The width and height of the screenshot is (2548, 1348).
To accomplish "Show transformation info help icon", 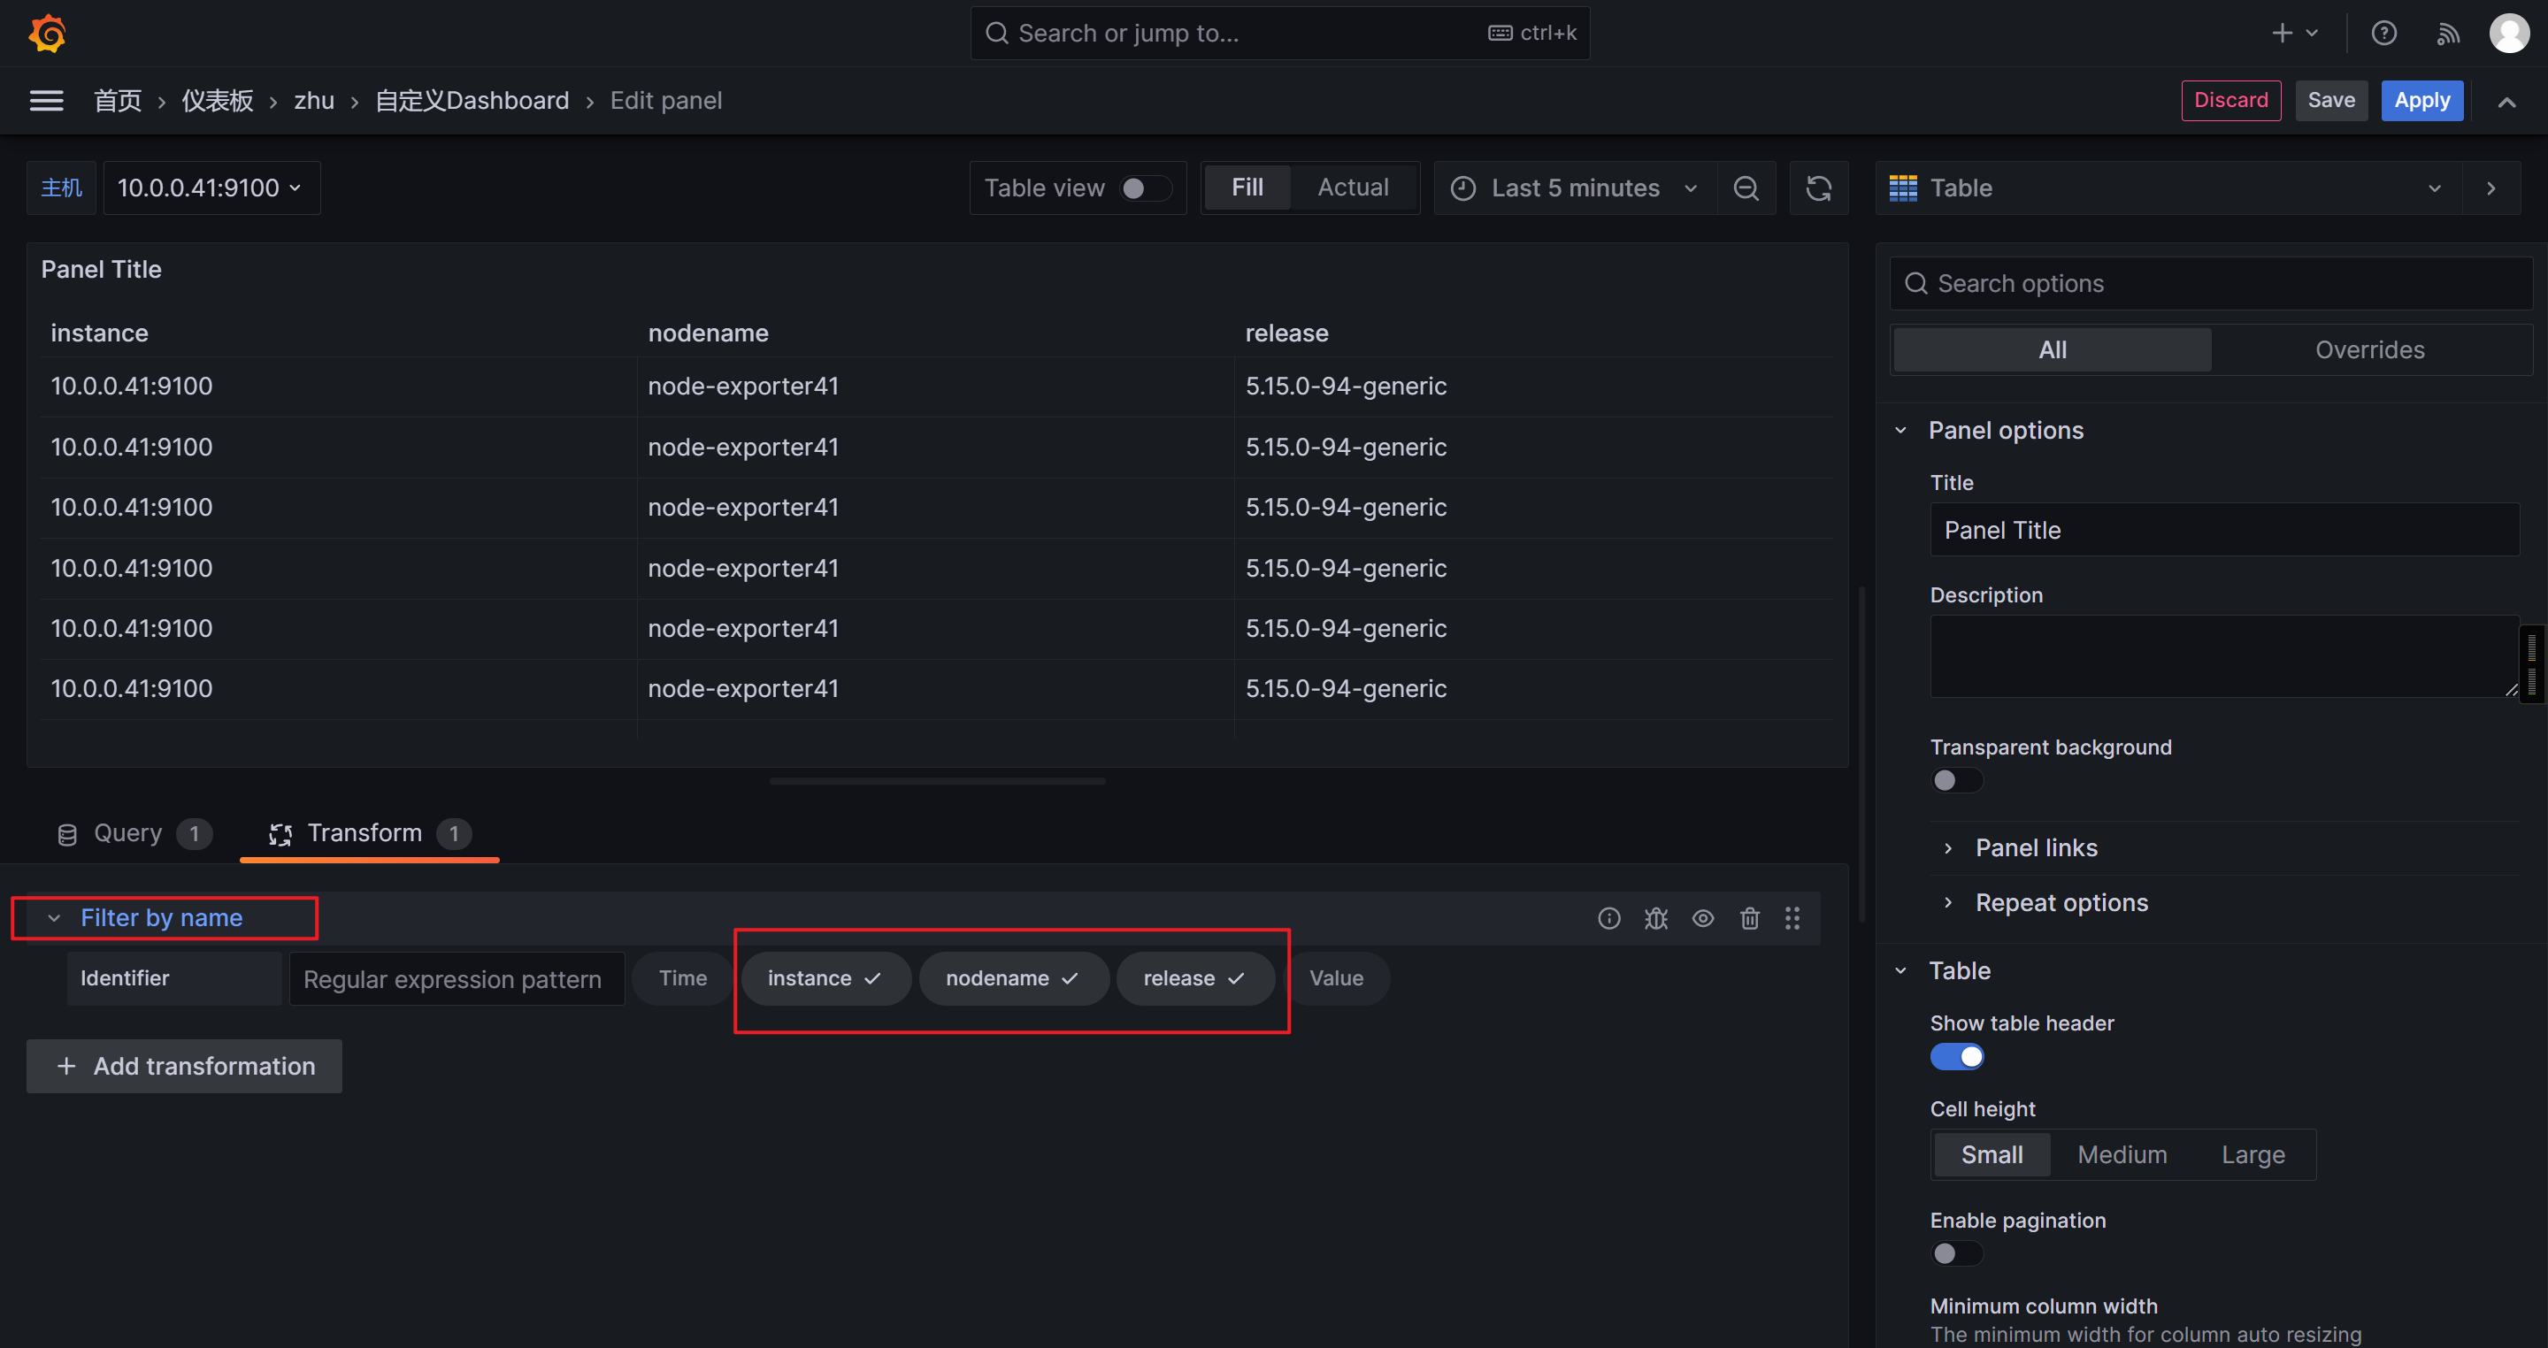I will pyautogui.click(x=1609, y=919).
